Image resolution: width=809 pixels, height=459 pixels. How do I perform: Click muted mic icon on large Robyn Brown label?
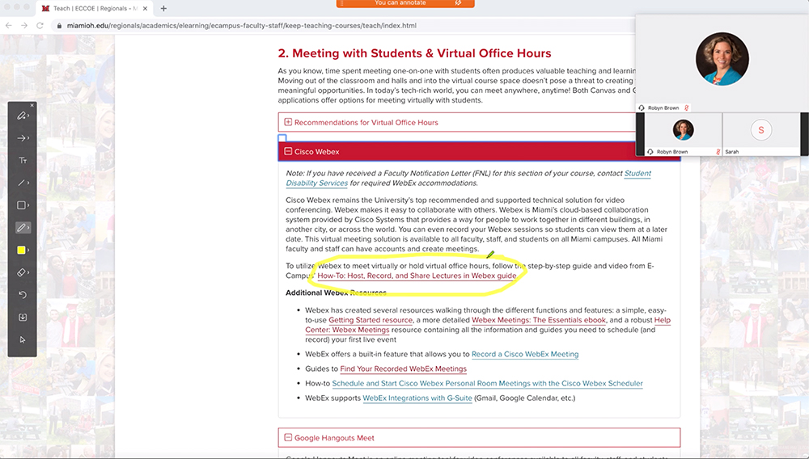coord(686,108)
